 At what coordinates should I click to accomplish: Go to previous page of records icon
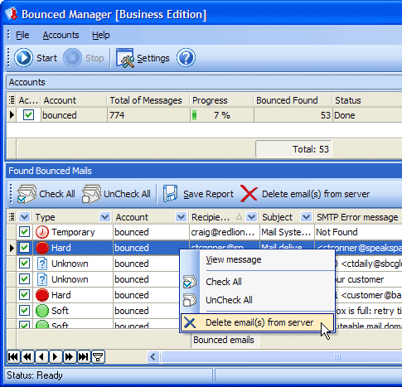tap(27, 357)
